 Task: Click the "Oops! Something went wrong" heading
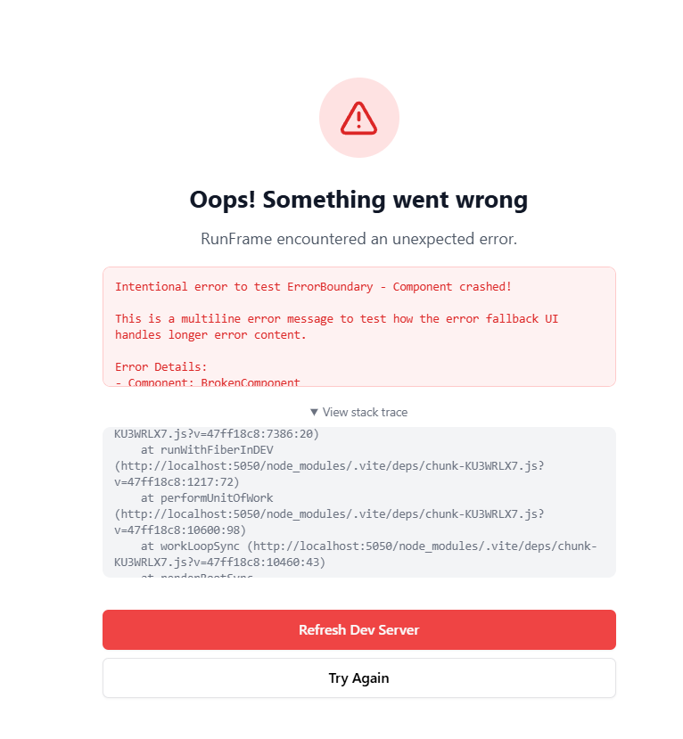pos(358,200)
